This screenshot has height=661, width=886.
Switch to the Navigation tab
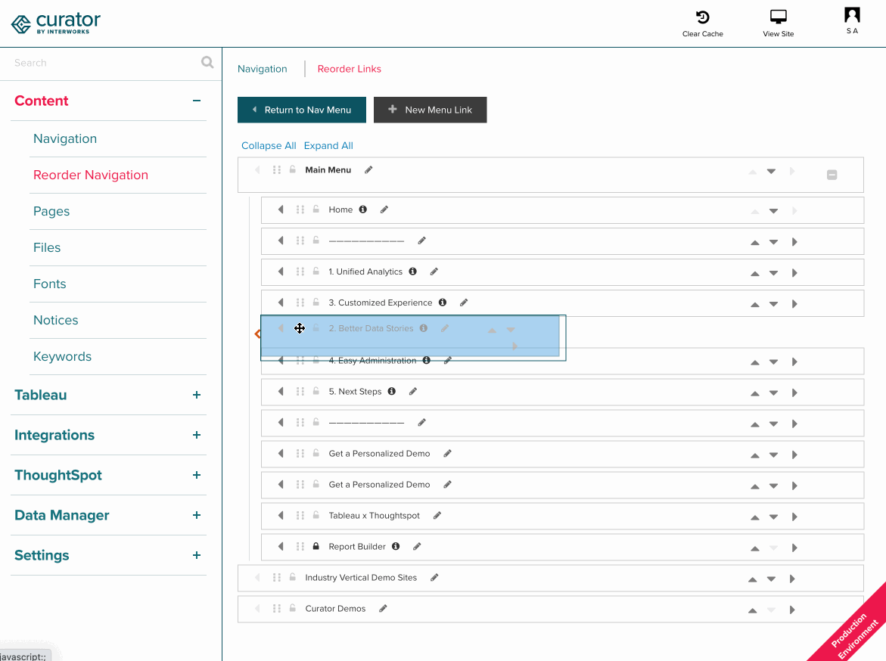click(x=263, y=69)
